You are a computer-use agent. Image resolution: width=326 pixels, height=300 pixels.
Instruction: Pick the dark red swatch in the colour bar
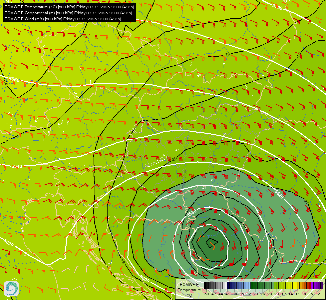(310, 285)
